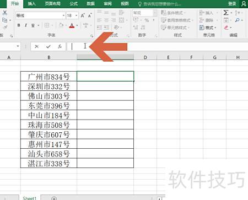Open the Font Color dropdown arrow
The image size is (248, 200).
point(77,25)
